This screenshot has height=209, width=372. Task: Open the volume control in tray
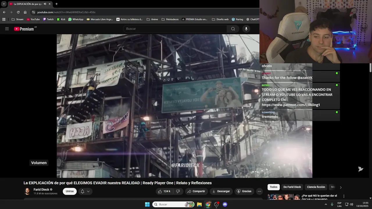pyautogui.click(x=351, y=204)
